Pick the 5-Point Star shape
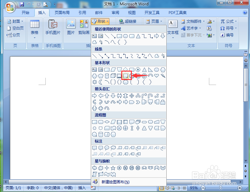The width and height of the screenshot is (250, 192). [x=113, y=168]
